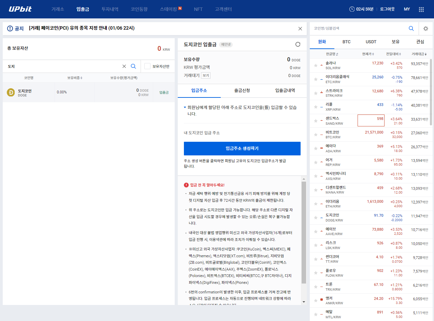This screenshot has height=321, width=434.
Task: Sort market list by 현재가
Action: click(x=368, y=54)
